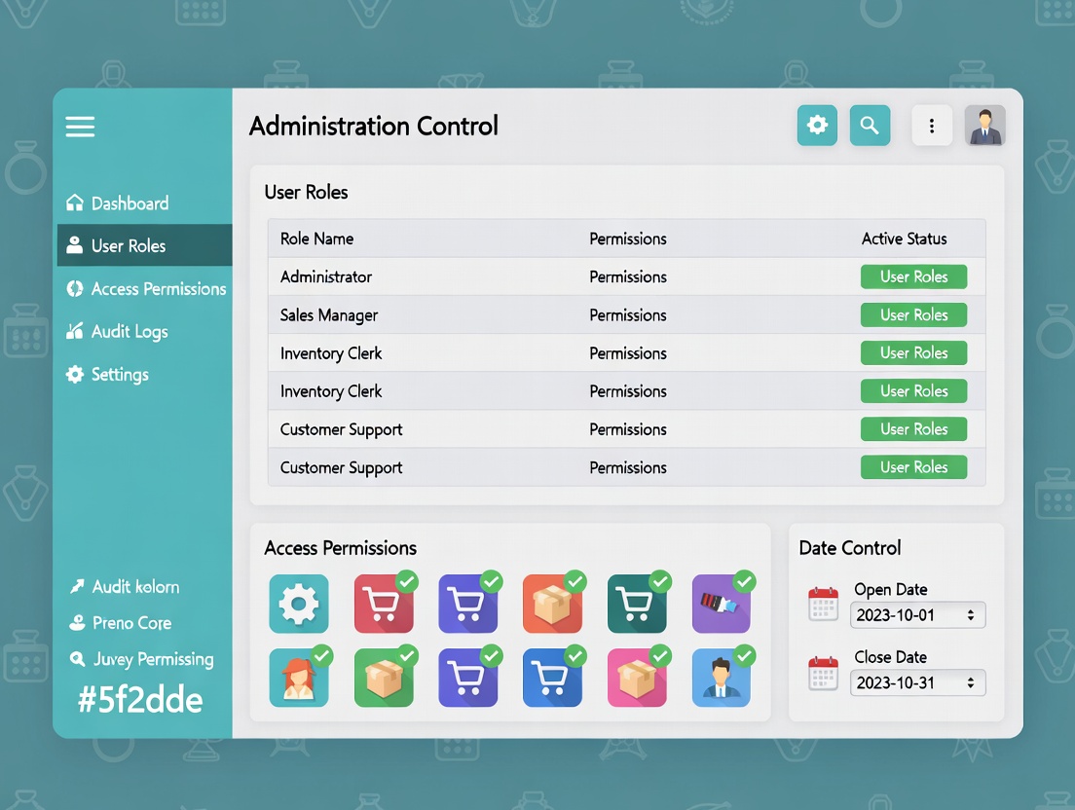Open the three-dot more options menu
This screenshot has width=1075, height=810.
(932, 126)
